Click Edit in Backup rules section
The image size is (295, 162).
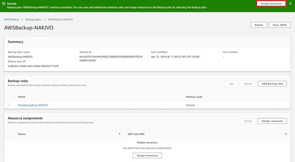coord(231,84)
